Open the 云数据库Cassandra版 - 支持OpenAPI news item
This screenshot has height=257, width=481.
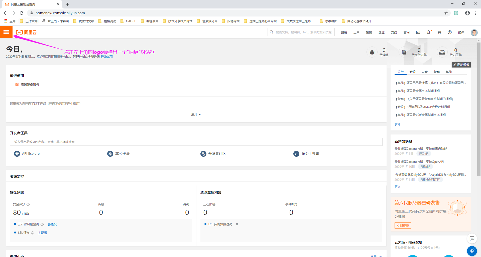(x=419, y=162)
